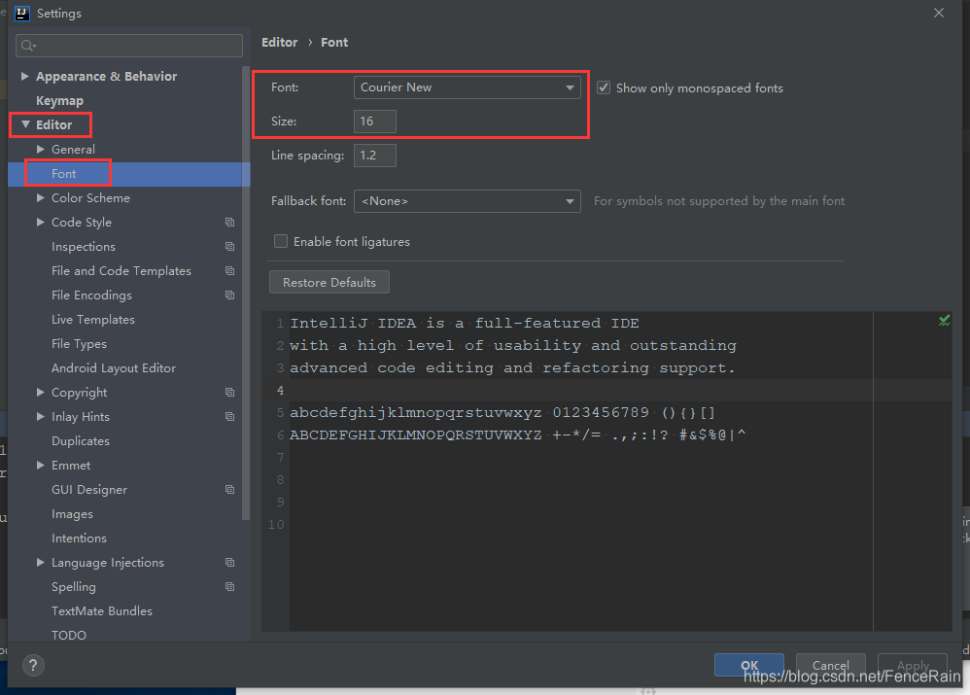Click project-level icon beside Code Style
The height and width of the screenshot is (695, 970).
pyautogui.click(x=229, y=223)
